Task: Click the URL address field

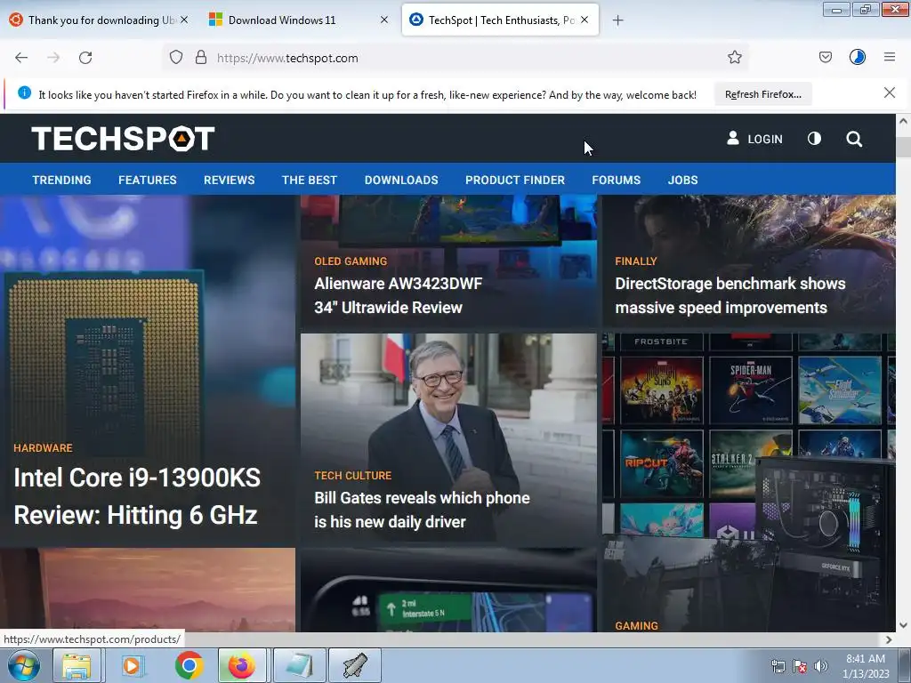Action: [455, 58]
